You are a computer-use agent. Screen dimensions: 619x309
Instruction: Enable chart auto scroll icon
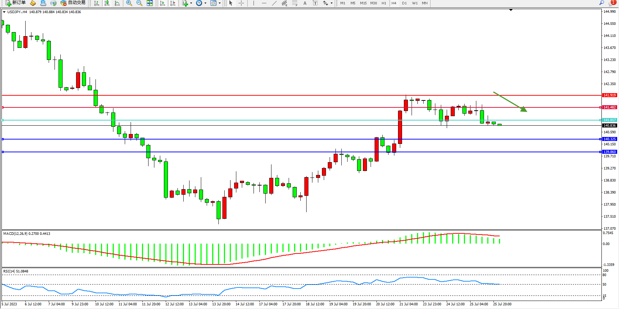(x=162, y=3)
